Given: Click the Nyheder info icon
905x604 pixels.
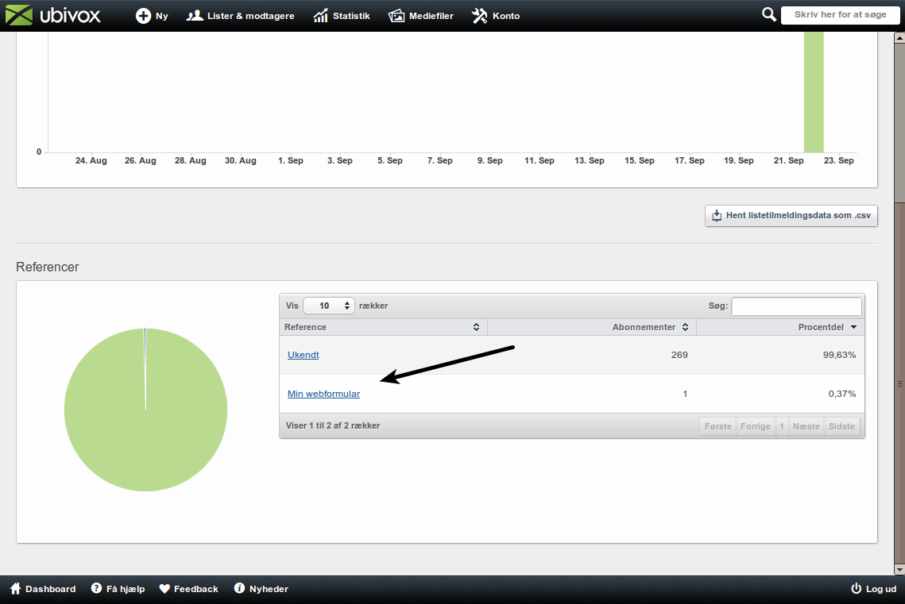Looking at the screenshot, I should click(x=239, y=588).
